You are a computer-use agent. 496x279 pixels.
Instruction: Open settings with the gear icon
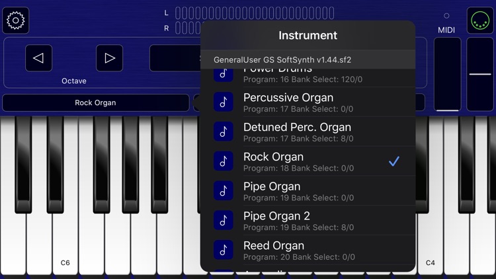coord(15,20)
